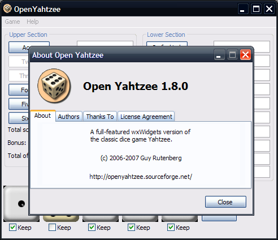Screen dimensions: 278x240
Task: Open the Authors tab
Action: point(69,117)
